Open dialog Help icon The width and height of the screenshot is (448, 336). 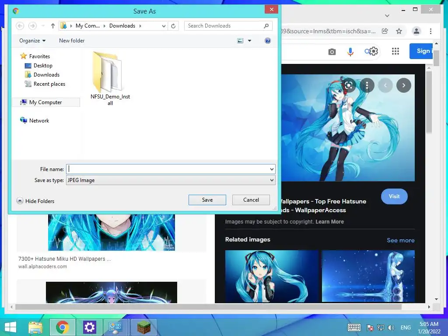pyautogui.click(x=268, y=41)
